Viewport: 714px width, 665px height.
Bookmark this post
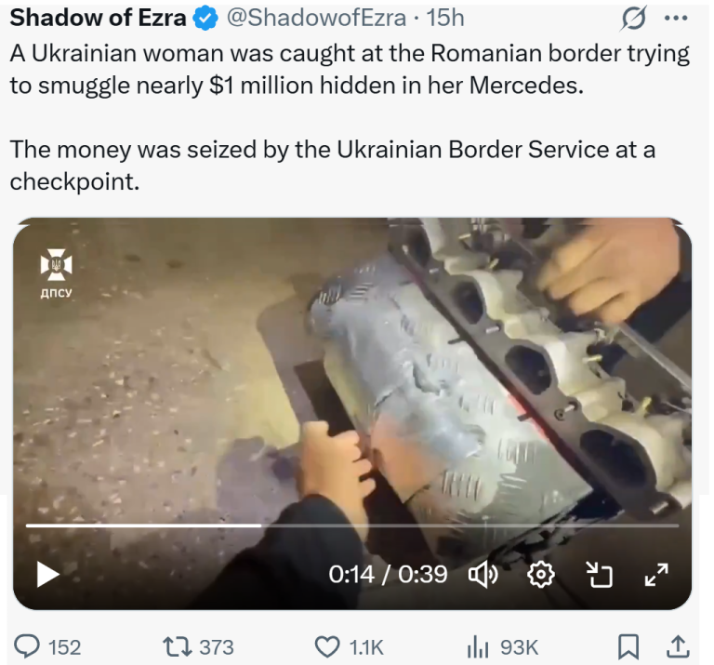(628, 647)
